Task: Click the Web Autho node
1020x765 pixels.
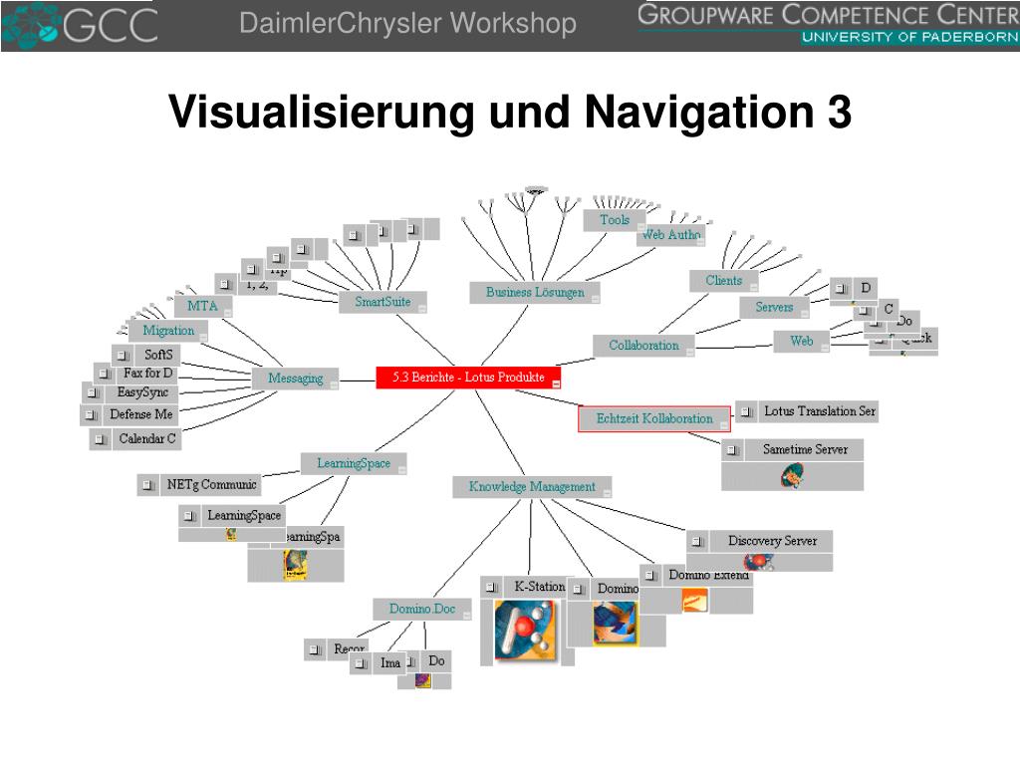Action: [671, 234]
